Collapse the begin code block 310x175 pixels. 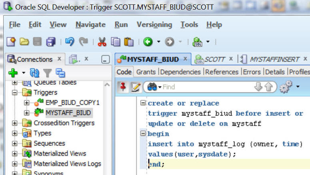(x=143, y=133)
